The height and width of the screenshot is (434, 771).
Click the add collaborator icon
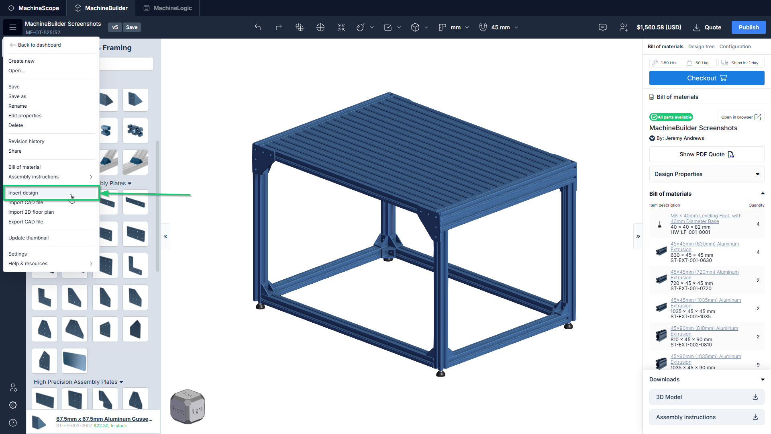click(623, 27)
